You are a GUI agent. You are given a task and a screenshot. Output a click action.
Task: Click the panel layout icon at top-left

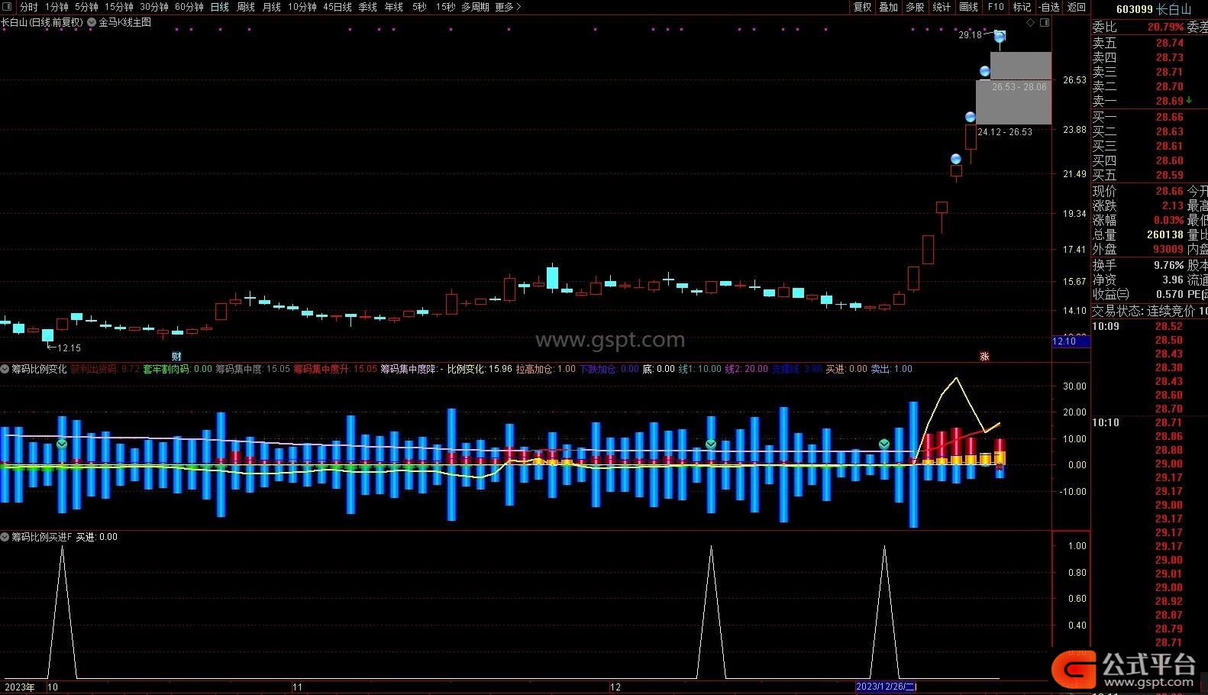7,7
